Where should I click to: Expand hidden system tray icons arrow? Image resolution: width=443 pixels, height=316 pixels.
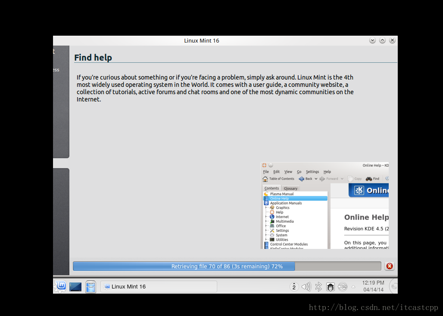coord(353,287)
